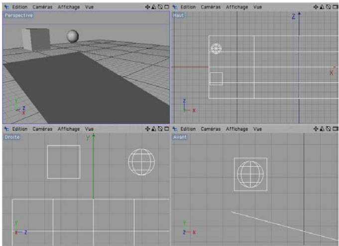This screenshot has height=246, width=339.
Task: Click the panel icon left of Edition in Haut
Action: (x=175, y=7)
